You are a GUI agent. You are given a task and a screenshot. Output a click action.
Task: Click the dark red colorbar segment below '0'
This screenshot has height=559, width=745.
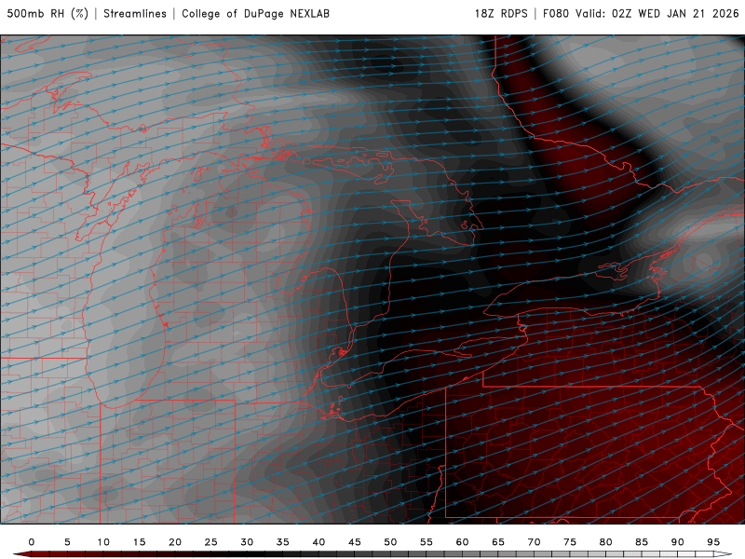40,554
